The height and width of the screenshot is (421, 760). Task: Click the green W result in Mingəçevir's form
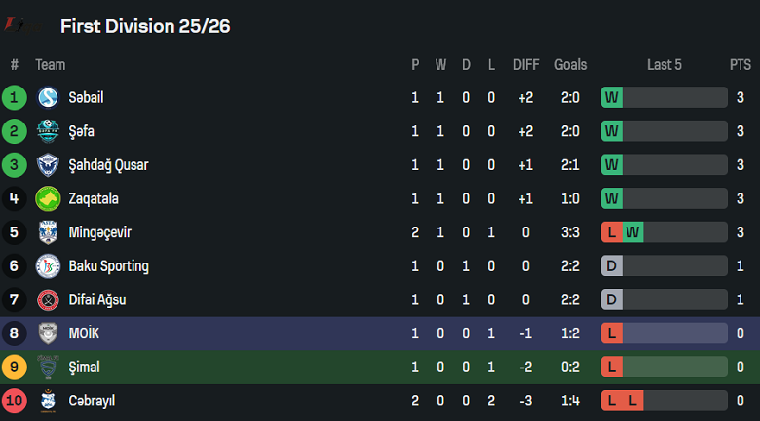[633, 232]
